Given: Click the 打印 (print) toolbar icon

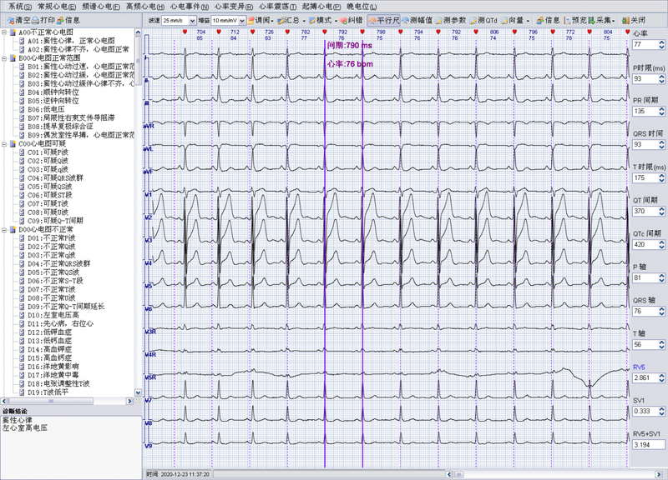Looking at the screenshot, I should pos(43,20).
